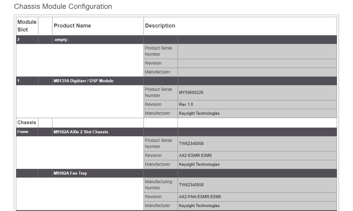This screenshot has height=211, width=353.
Task: Click Revision label under -empty- slot
Action: pos(153,63)
